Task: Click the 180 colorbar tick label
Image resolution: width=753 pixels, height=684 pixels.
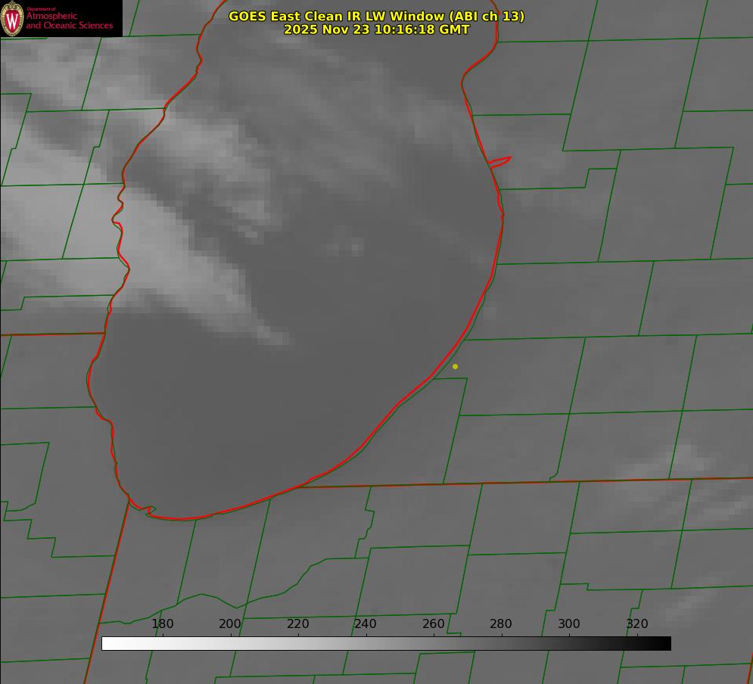Action: 163,624
